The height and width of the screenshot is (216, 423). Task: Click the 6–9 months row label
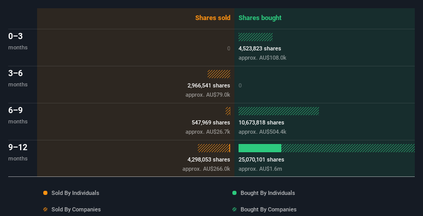click(18, 115)
